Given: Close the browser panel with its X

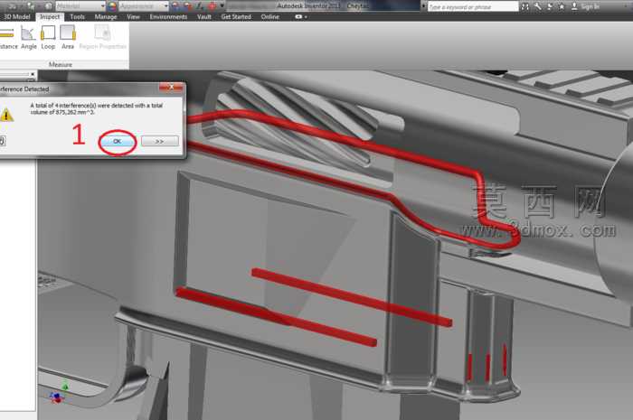Looking at the screenshot, I should coord(33,74).
